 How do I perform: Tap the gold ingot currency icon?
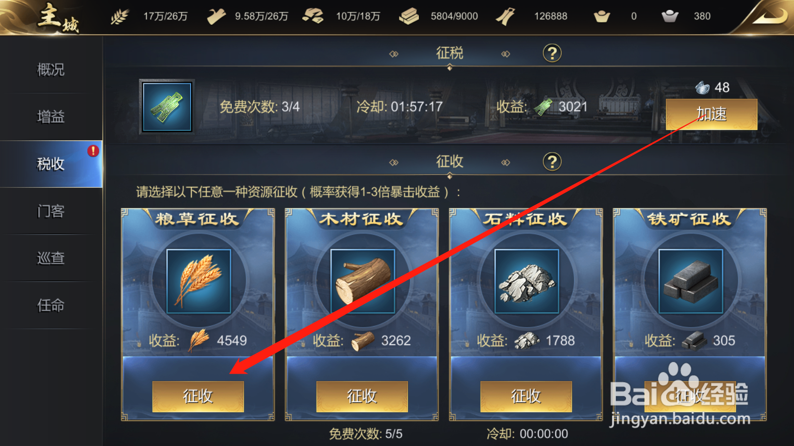coord(602,16)
